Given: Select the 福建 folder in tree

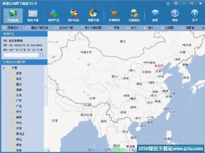Looking at the screenshot, I should pyautogui.click(x=16, y=90).
